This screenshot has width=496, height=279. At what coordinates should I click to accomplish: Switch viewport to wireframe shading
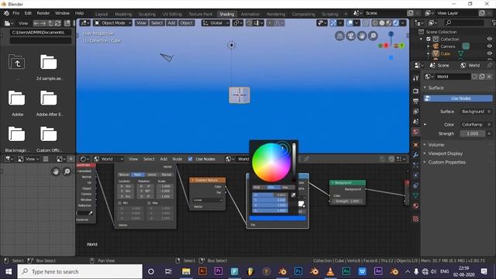point(375,23)
